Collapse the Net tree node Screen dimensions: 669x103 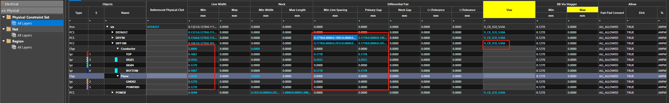3,29
